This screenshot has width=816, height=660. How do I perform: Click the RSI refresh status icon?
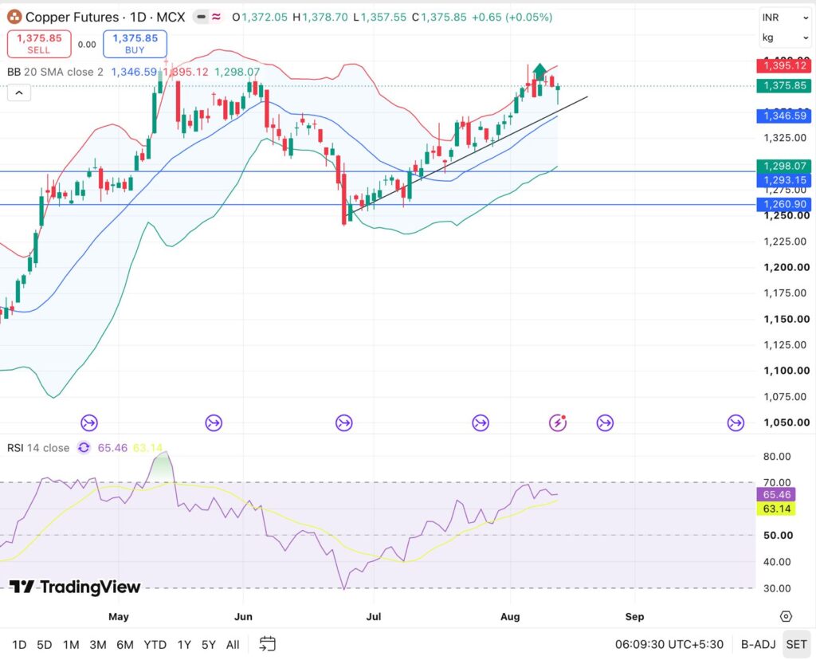(x=83, y=448)
